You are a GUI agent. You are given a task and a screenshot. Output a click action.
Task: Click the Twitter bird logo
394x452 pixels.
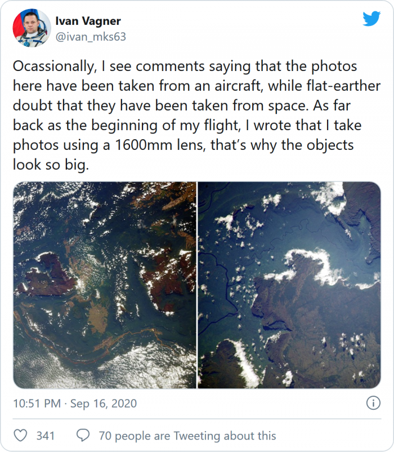pyautogui.click(x=371, y=19)
